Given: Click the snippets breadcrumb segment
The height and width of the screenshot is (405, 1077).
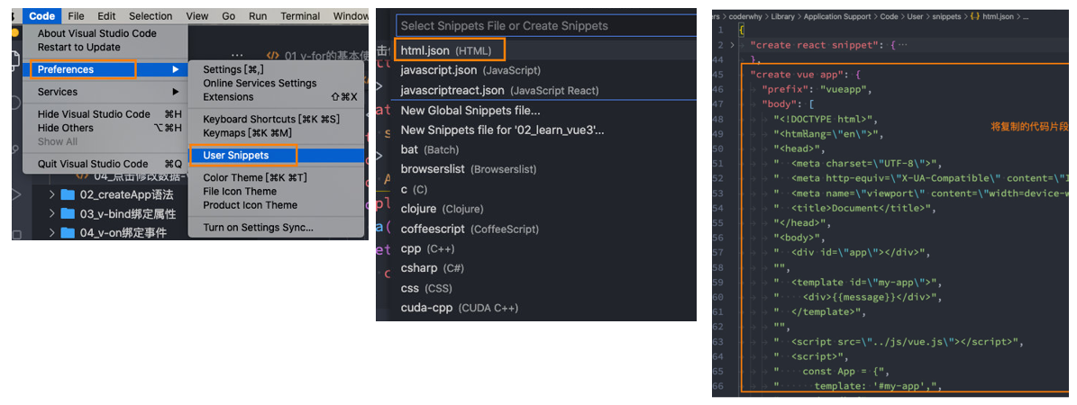Looking at the screenshot, I should 947,16.
